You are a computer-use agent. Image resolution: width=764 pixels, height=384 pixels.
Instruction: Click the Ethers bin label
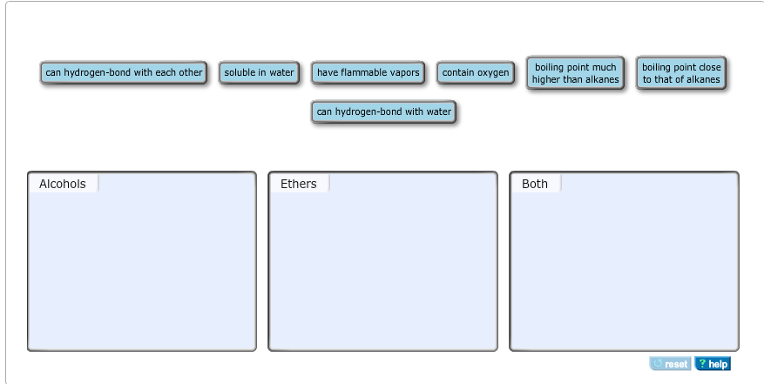pos(298,184)
